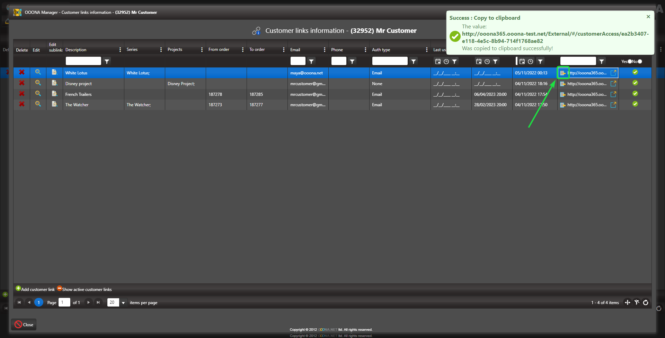Screen dimensions: 665x338
Task: Dismiss the copy to clipboard notification
Action: click(x=648, y=17)
